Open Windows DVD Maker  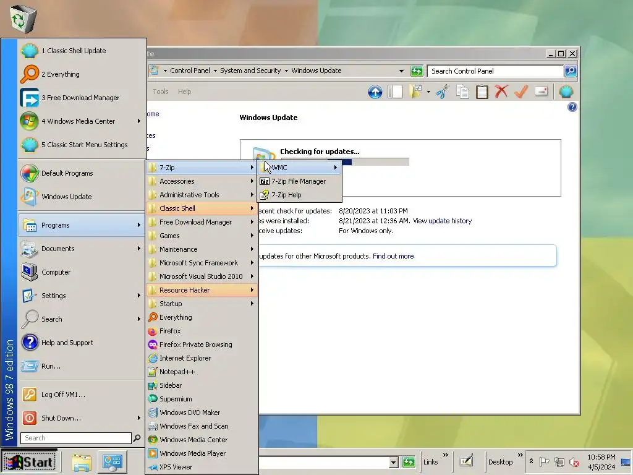[x=202, y=413]
